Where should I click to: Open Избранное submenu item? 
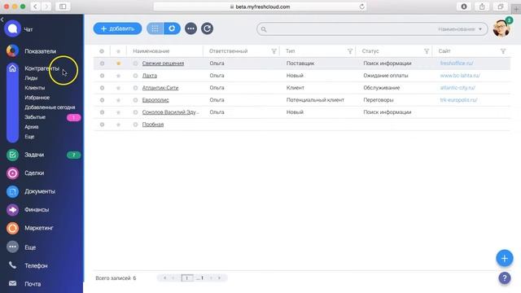click(x=37, y=98)
